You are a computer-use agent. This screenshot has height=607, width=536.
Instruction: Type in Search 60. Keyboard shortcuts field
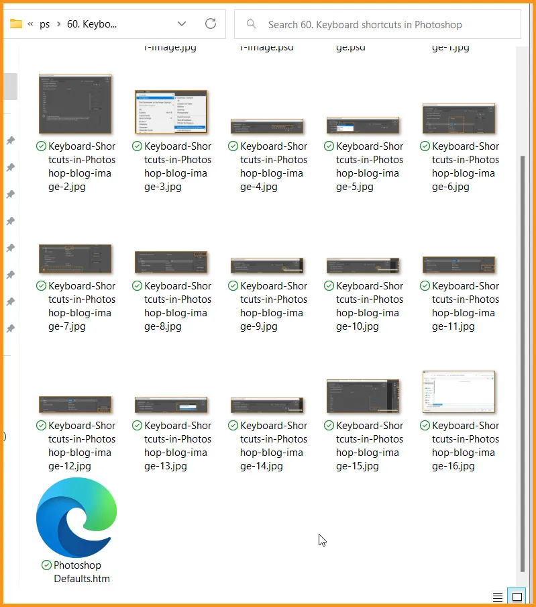coord(382,25)
